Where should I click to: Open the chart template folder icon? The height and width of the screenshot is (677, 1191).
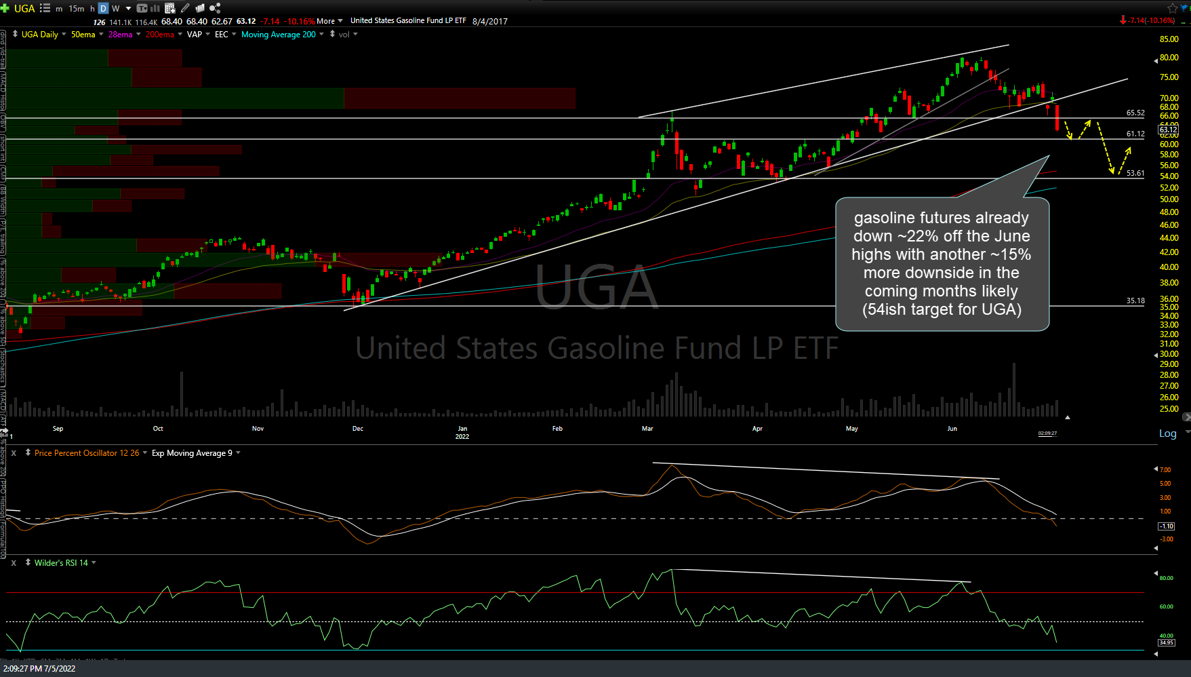pos(200,8)
